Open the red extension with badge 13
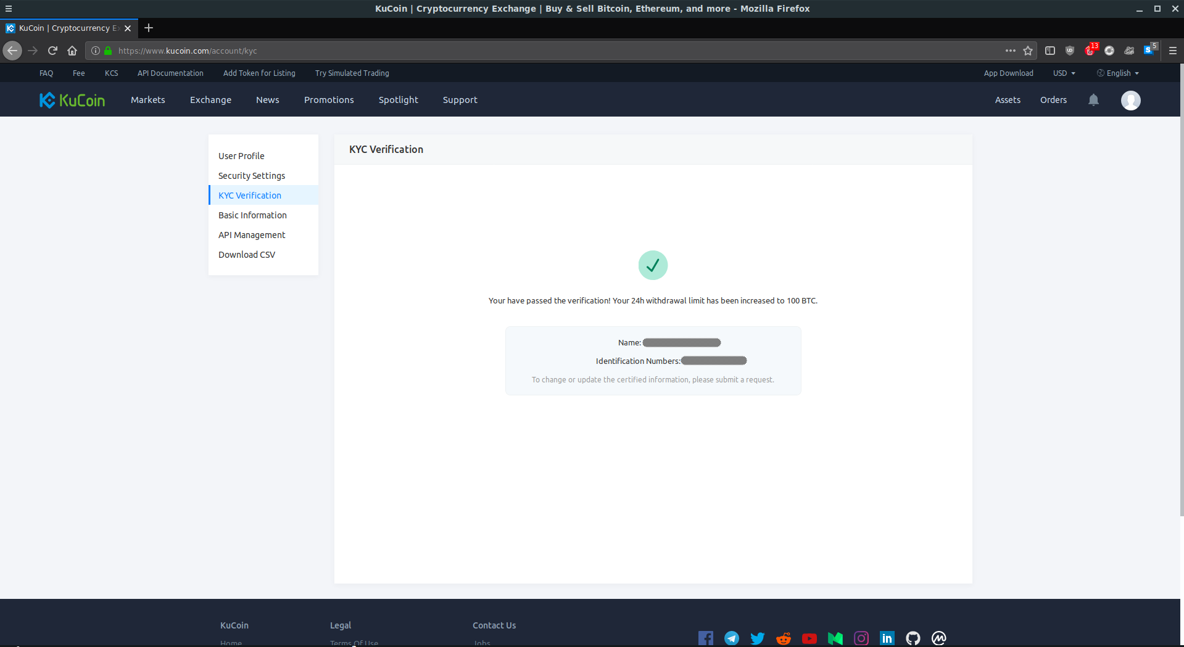 tap(1090, 50)
